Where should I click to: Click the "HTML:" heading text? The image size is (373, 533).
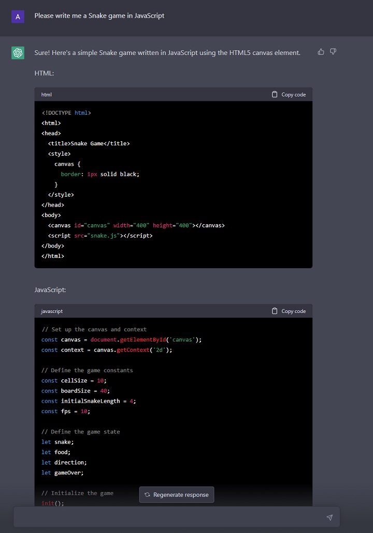[44, 73]
